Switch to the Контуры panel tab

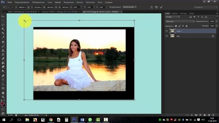[x=183, y=13]
